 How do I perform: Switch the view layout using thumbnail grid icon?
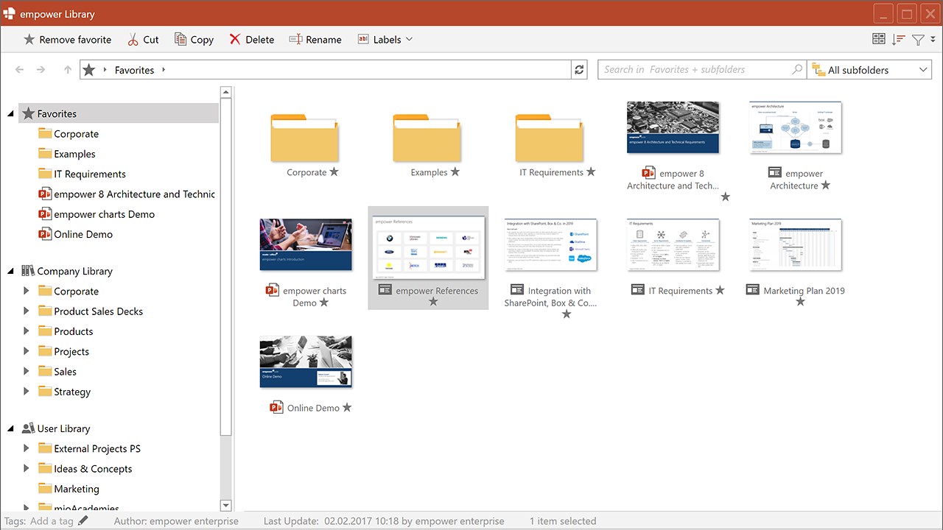[x=878, y=40]
